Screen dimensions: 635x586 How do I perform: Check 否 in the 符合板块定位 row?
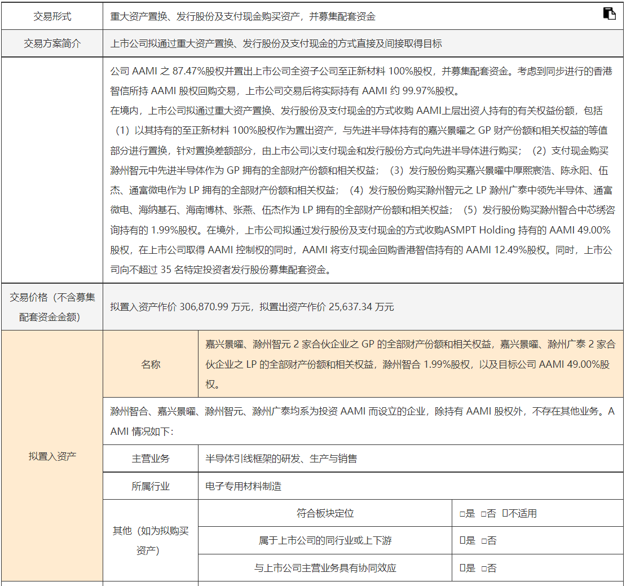[483, 513]
